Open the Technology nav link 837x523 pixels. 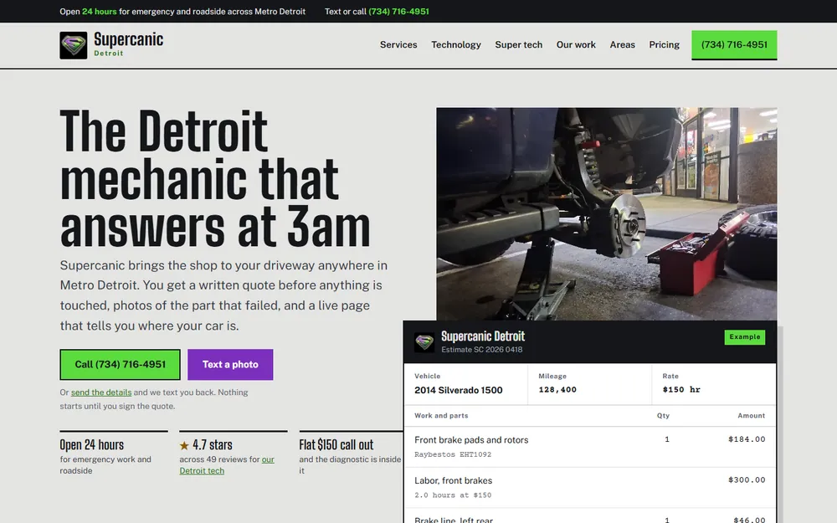pos(456,45)
